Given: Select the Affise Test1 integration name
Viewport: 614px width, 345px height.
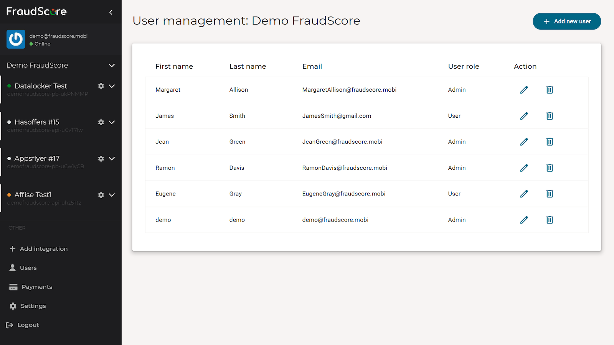Looking at the screenshot, I should coord(33,195).
